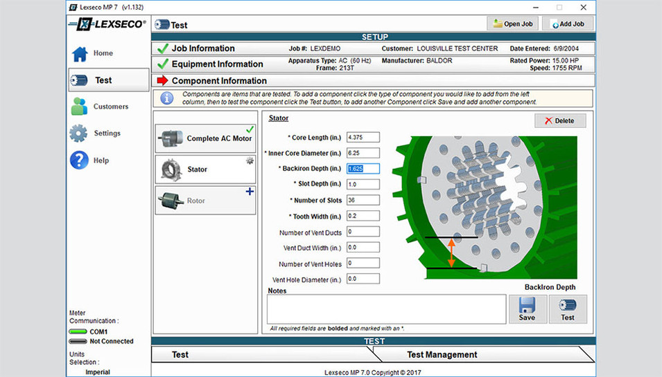
Task: Minimize the Lexseco MP 7 window
Action: (x=535, y=7)
